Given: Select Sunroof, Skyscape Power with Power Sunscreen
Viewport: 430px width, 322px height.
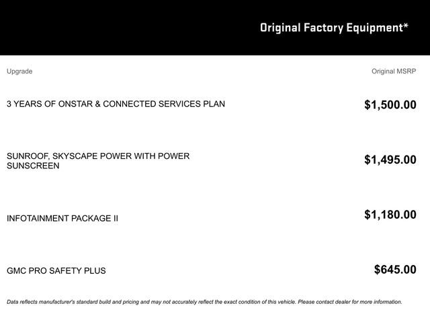Looking at the screenshot, I should (98, 161).
